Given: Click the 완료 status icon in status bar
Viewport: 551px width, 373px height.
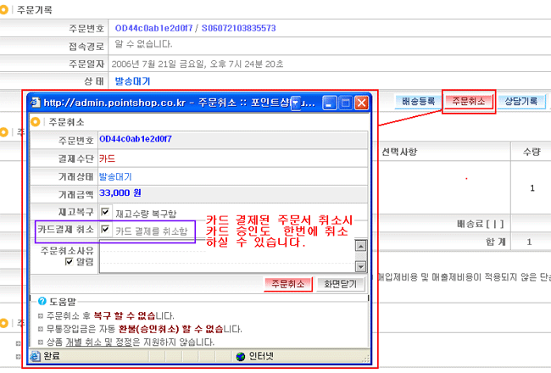Looking at the screenshot, I should pos(36,356).
